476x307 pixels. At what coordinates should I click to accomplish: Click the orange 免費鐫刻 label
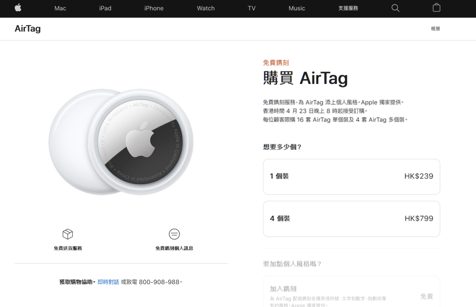click(x=276, y=63)
